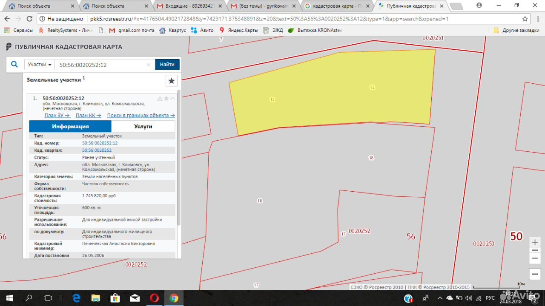Open the Другие закладки folder
The width and height of the screenshot is (545, 306).
[x=517, y=30]
